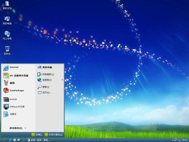The height and width of the screenshot is (142, 189).
Task: Open the 我的文档 desktop icon
Action: point(7,5)
